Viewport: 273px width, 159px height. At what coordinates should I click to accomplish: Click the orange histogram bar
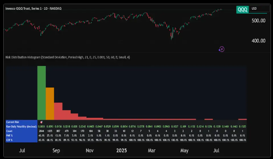coord(50,104)
